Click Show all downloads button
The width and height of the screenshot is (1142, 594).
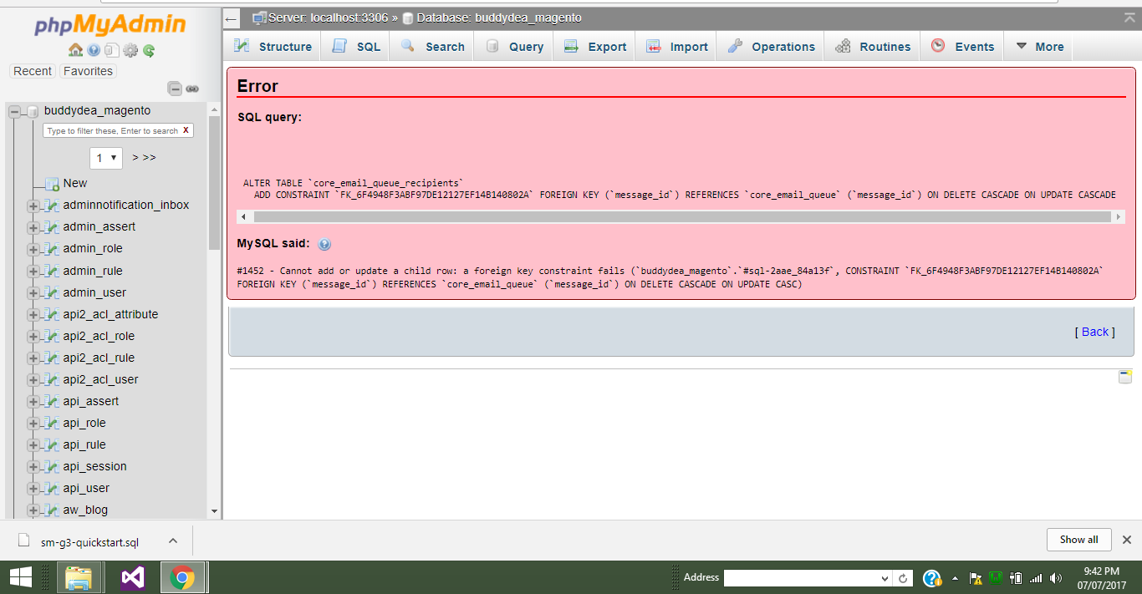pyautogui.click(x=1078, y=540)
